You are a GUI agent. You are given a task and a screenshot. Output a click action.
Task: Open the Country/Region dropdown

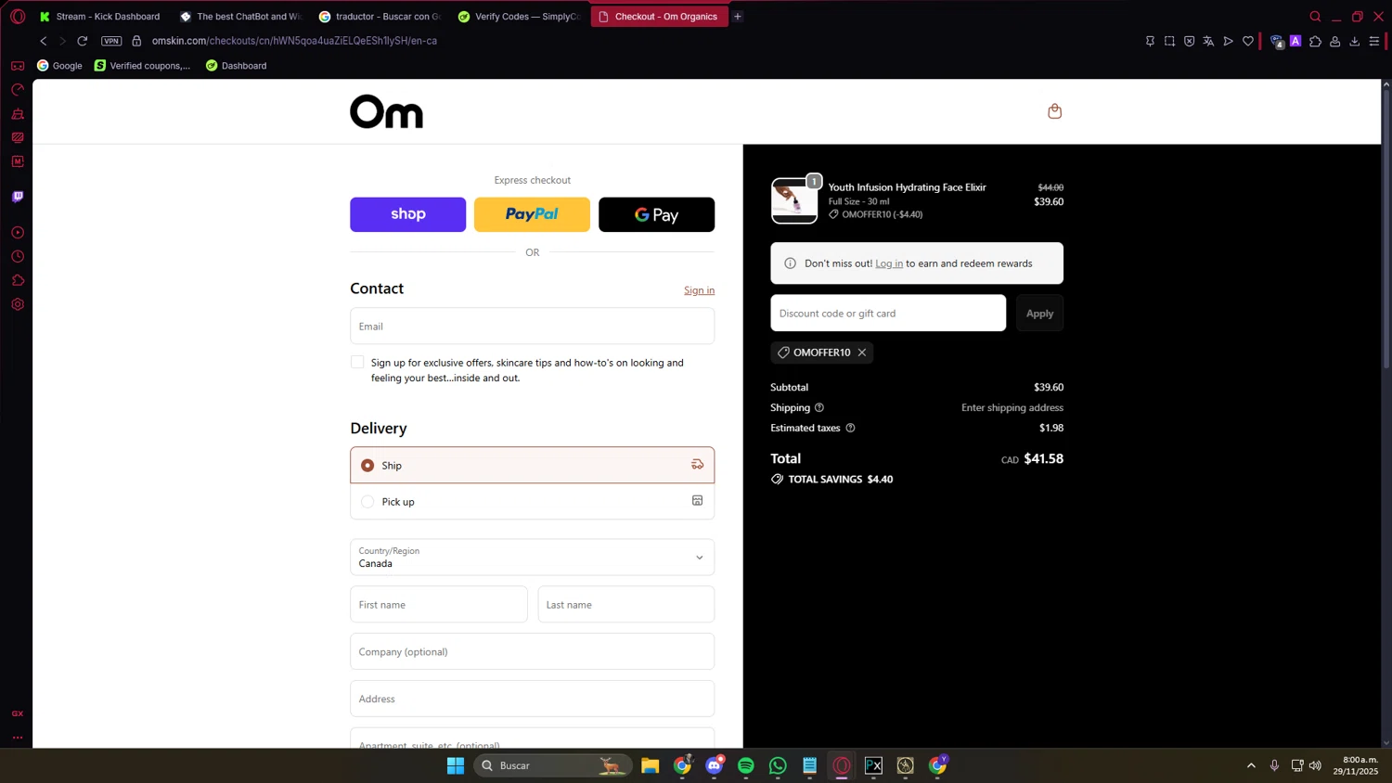tap(532, 558)
